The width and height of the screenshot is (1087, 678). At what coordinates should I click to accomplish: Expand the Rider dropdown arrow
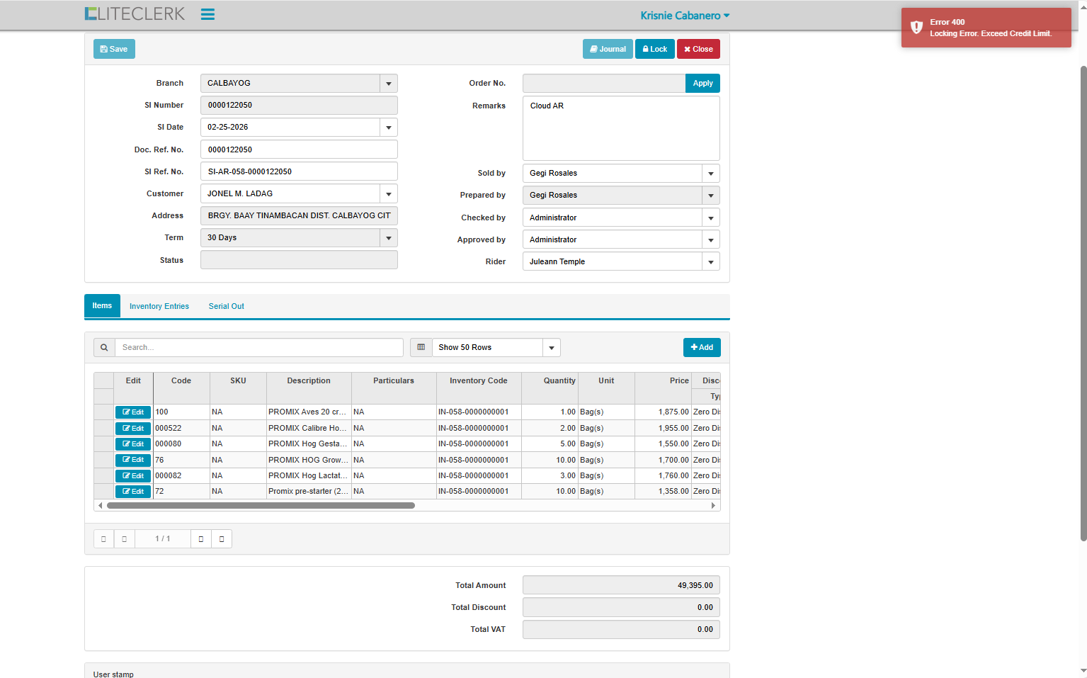click(x=710, y=262)
